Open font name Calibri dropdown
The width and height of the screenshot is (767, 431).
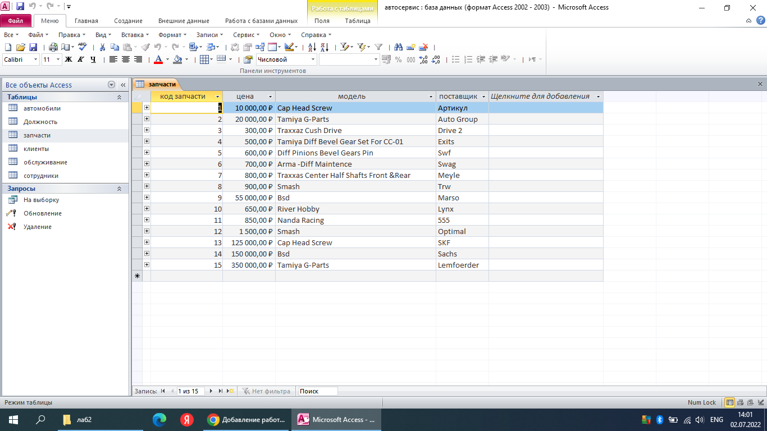tap(35, 59)
